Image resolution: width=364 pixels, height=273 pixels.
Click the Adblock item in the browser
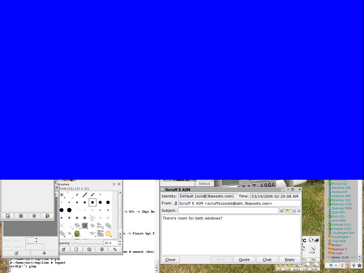pos(204,183)
